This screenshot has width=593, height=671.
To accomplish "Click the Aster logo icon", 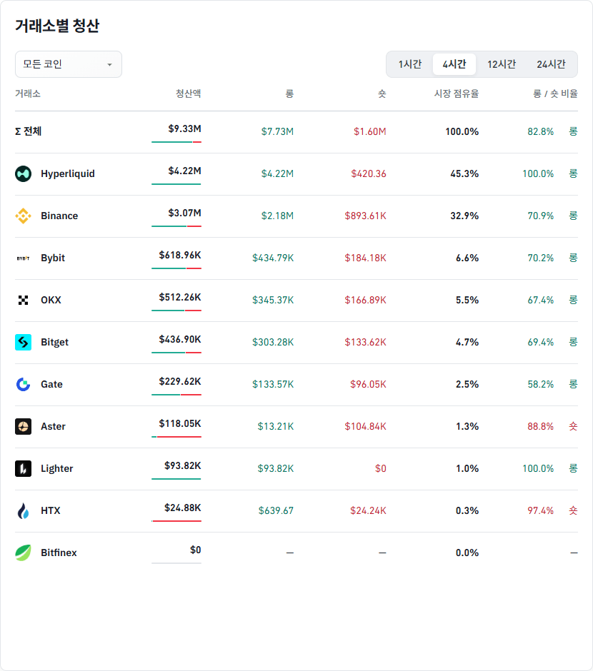I will 23,427.
